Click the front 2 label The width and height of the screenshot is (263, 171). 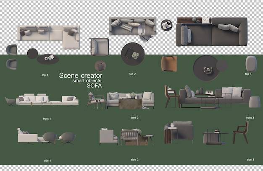pyautogui.click(x=134, y=118)
